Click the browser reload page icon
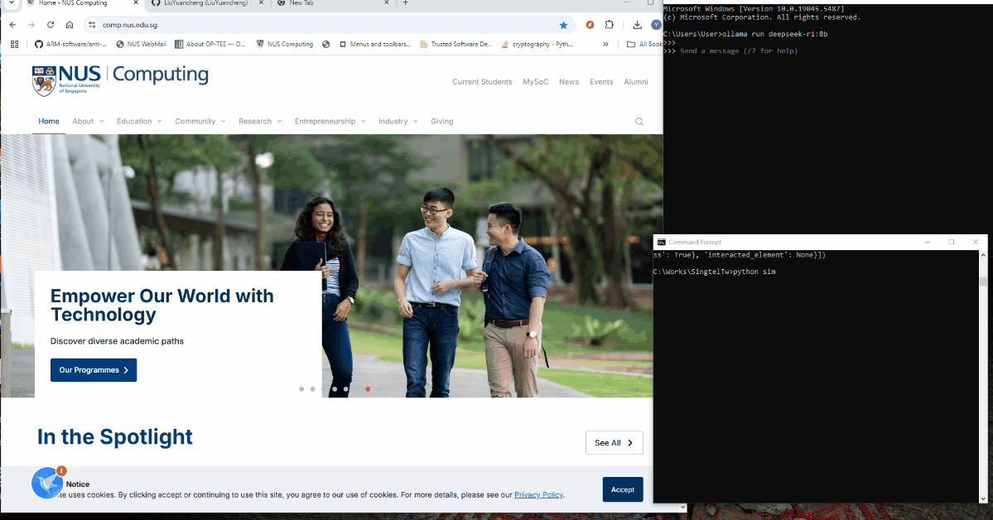 [x=51, y=25]
